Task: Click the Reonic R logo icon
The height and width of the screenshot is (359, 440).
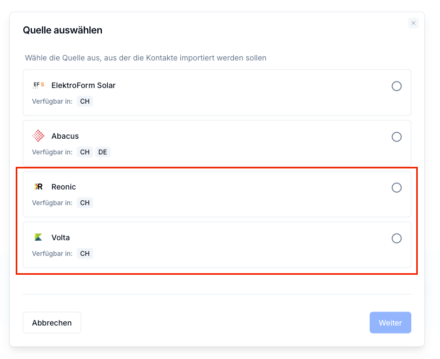Action: (x=38, y=187)
